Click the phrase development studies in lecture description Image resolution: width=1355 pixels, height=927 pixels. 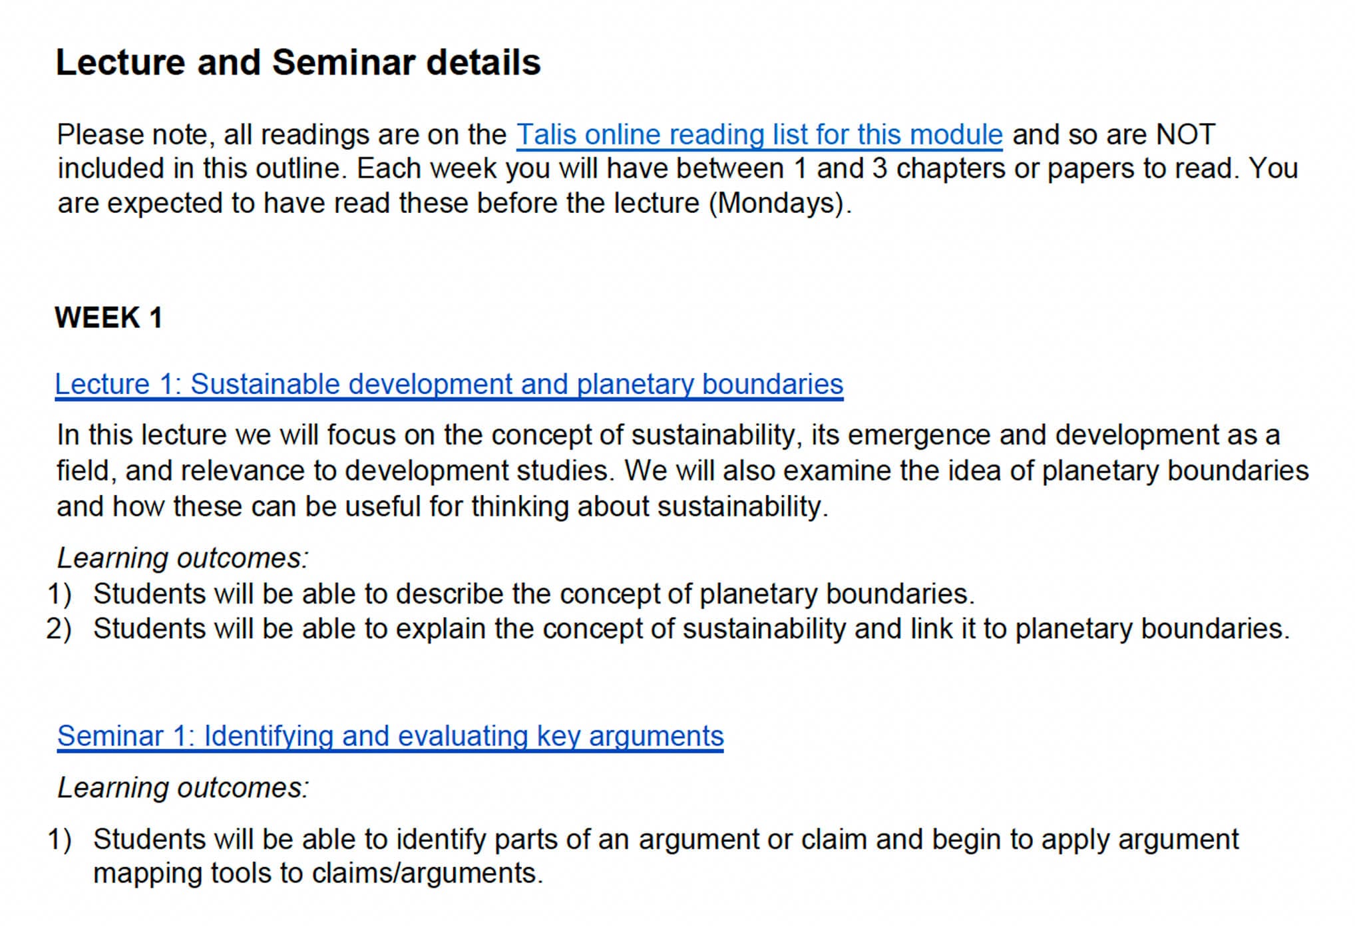(x=477, y=471)
